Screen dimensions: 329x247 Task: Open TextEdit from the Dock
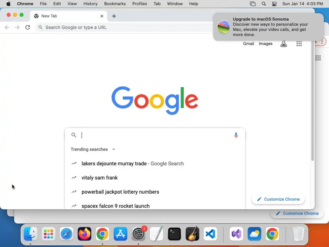[156, 234]
